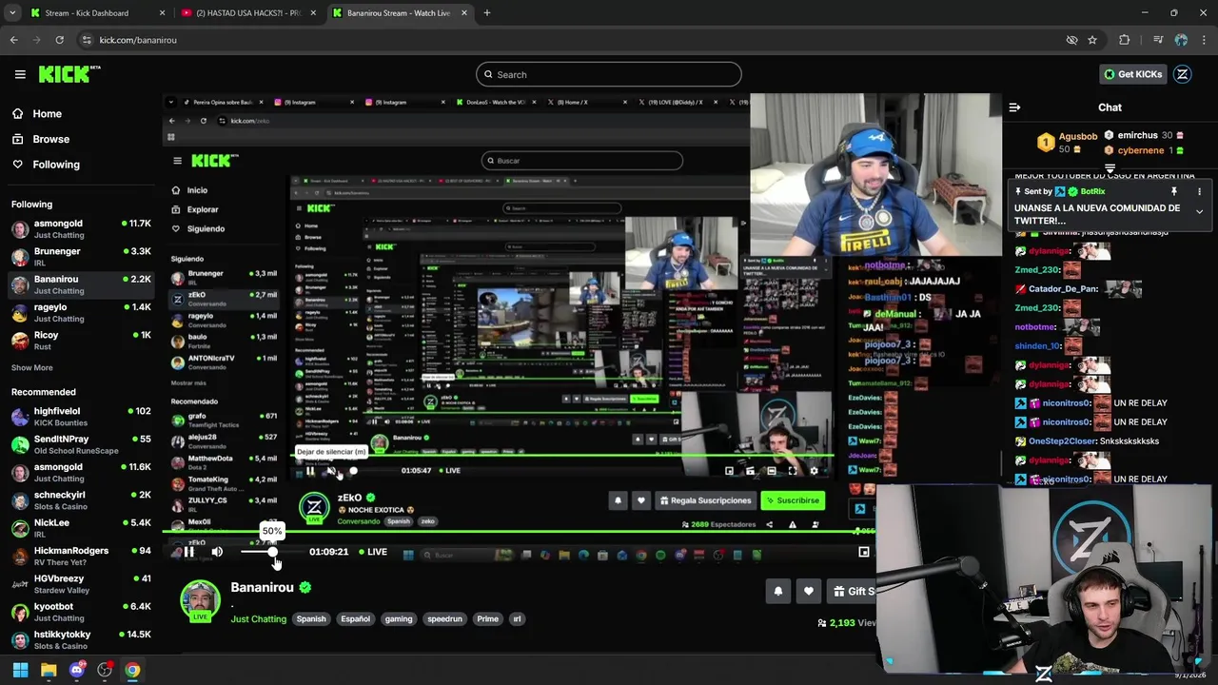1218x685 pixels.
Task: Select the Español tag
Action: click(x=355, y=619)
